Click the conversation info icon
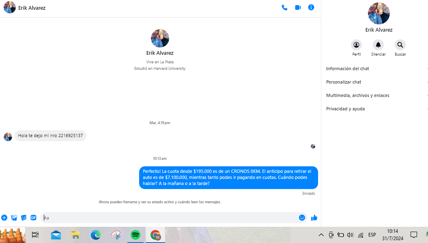The image size is (428, 243). coord(311,8)
